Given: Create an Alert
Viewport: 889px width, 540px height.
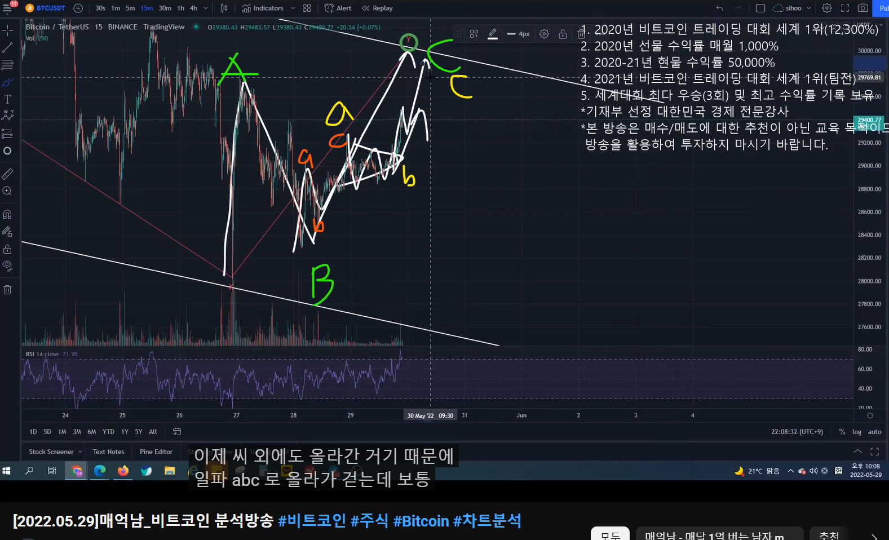Looking at the screenshot, I should (x=338, y=8).
